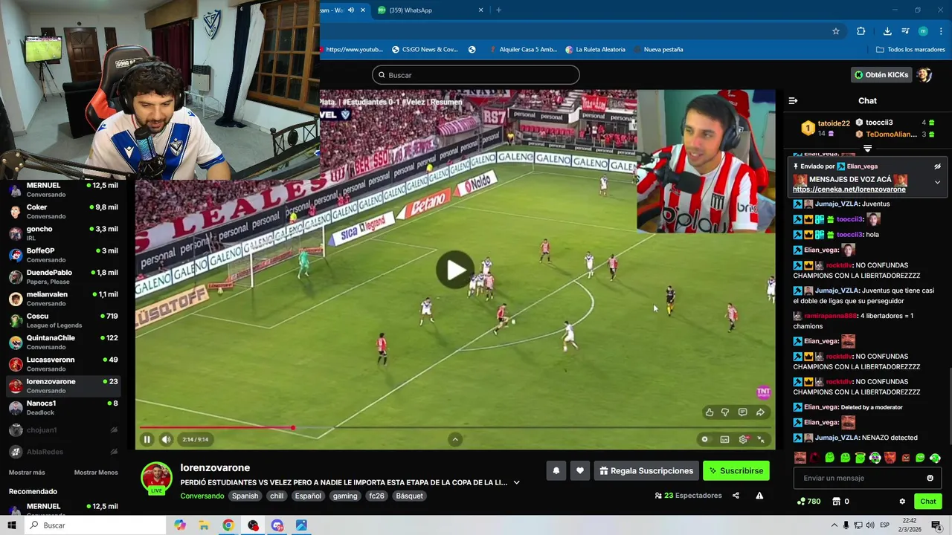Open browser downloads icon
952x535 pixels.
click(887, 31)
